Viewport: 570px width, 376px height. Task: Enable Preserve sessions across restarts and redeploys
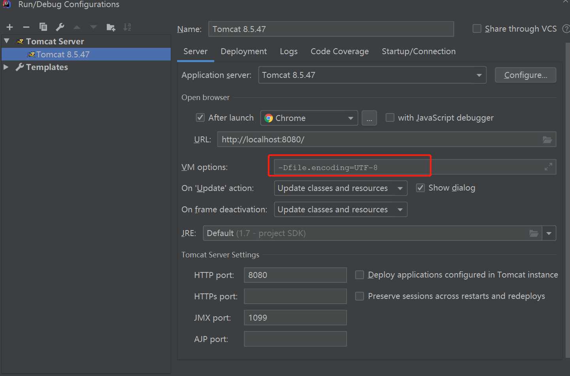[x=359, y=296]
